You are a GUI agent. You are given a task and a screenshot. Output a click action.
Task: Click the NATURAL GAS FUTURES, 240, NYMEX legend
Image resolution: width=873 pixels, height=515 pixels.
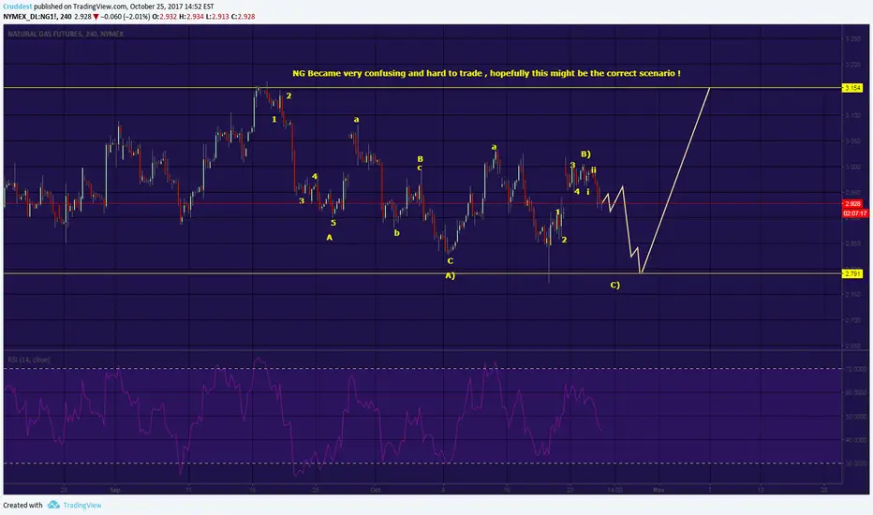pyautogui.click(x=66, y=34)
